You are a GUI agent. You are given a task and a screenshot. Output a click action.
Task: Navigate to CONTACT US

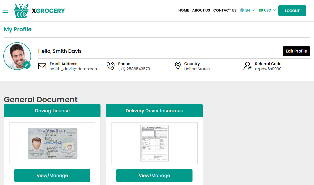click(225, 10)
